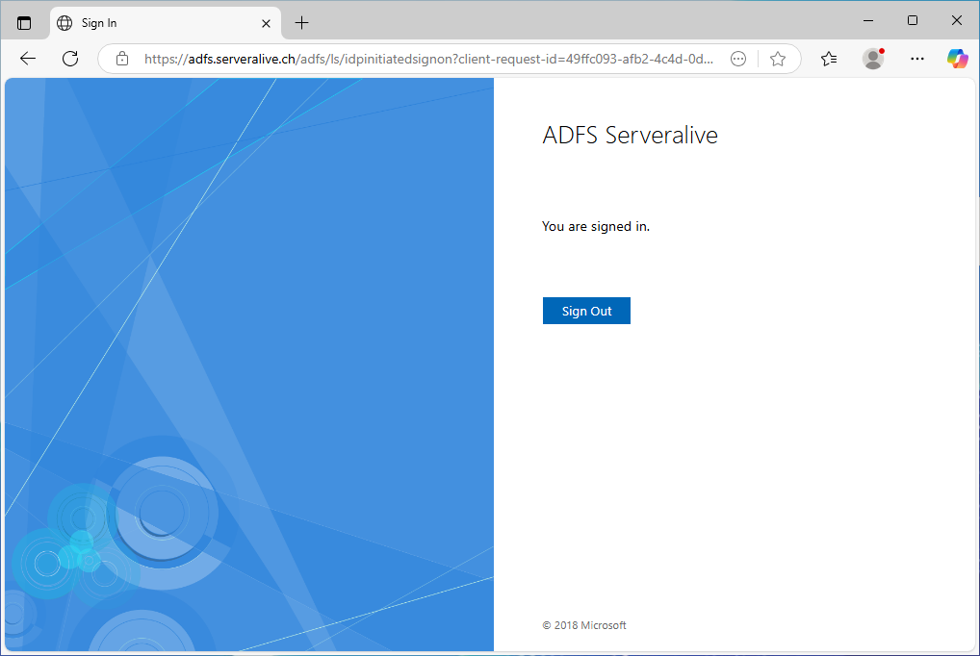Click the 'You are signed in.' text

click(x=596, y=227)
